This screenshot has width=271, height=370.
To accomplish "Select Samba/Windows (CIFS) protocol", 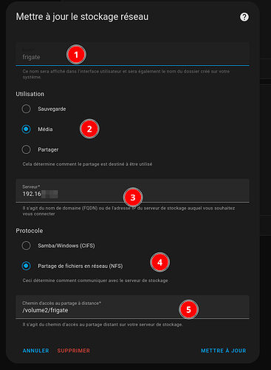I will (26, 246).
